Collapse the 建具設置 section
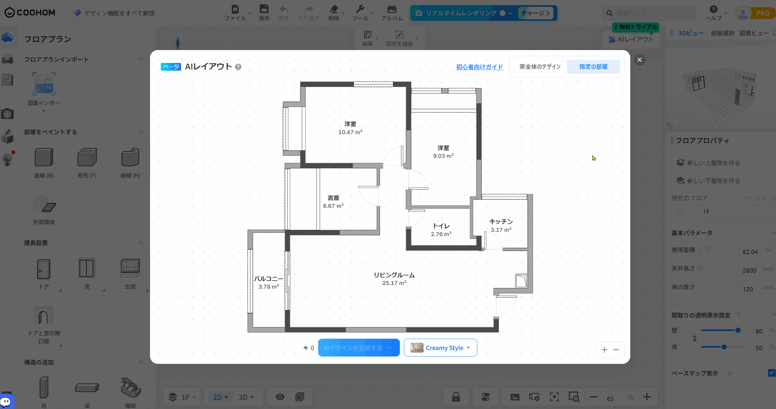776x409 pixels. [x=141, y=243]
